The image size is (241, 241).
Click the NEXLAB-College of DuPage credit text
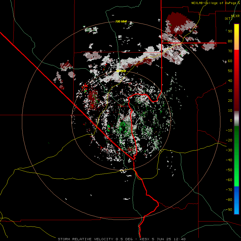tap(215, 3)
